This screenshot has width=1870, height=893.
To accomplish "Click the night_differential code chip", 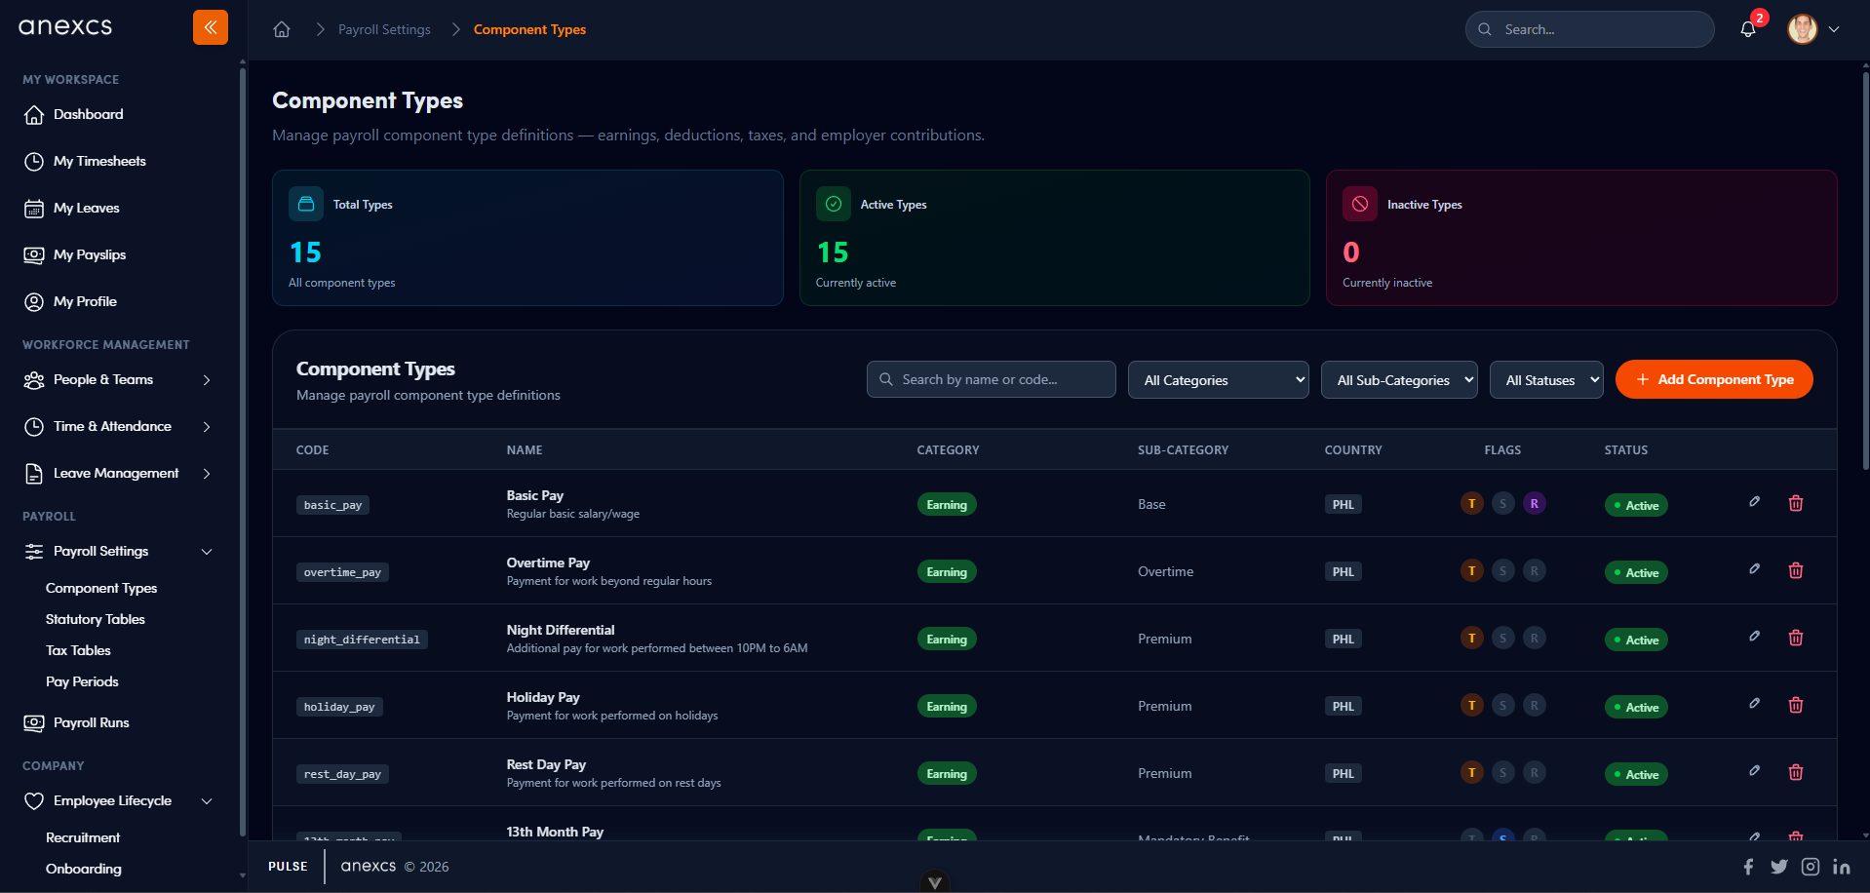I will [362, 640].
